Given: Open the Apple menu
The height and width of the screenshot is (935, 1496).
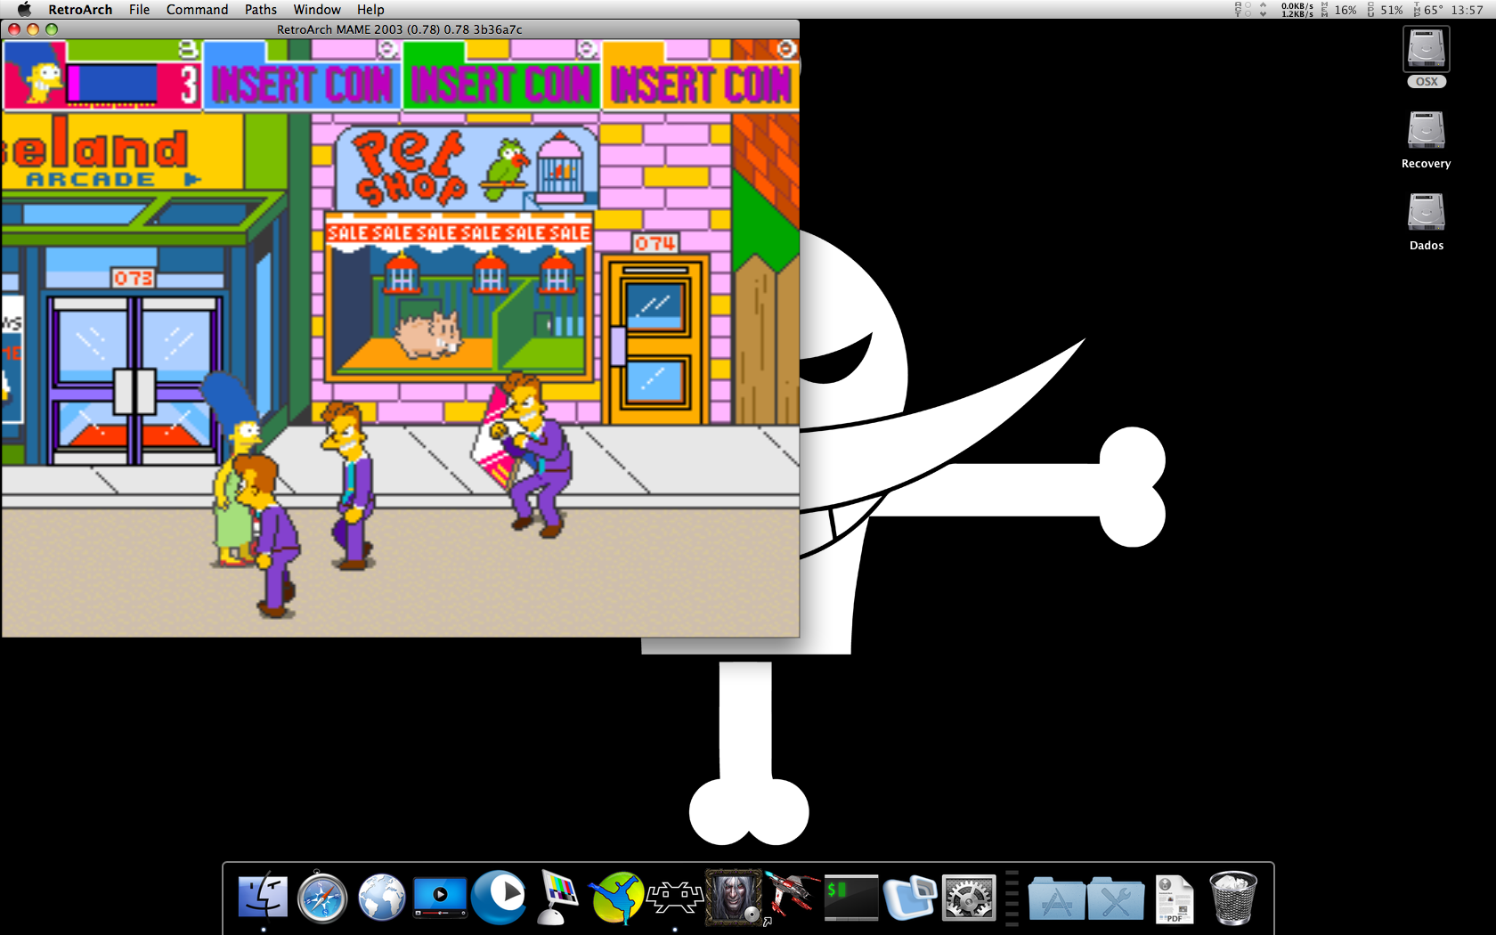Looking at the screenshot, I should pos(24,9).
